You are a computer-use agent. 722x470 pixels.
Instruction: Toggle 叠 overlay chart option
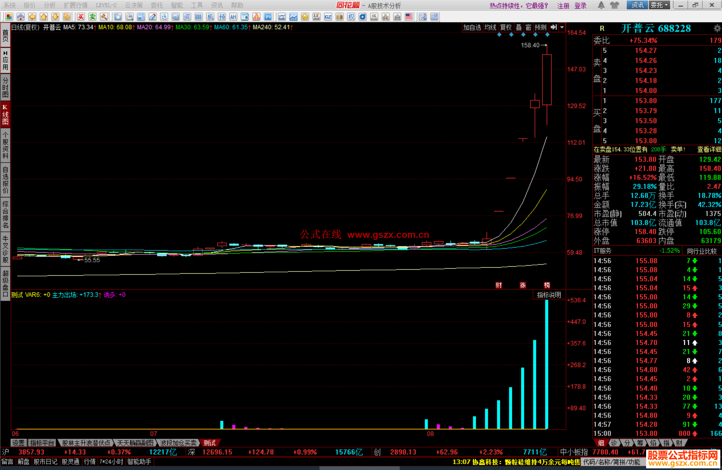(519, 27)
